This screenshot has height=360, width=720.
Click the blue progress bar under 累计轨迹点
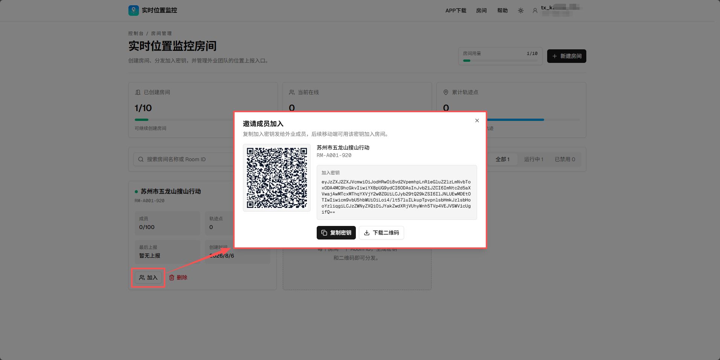[x=516, y=120]
